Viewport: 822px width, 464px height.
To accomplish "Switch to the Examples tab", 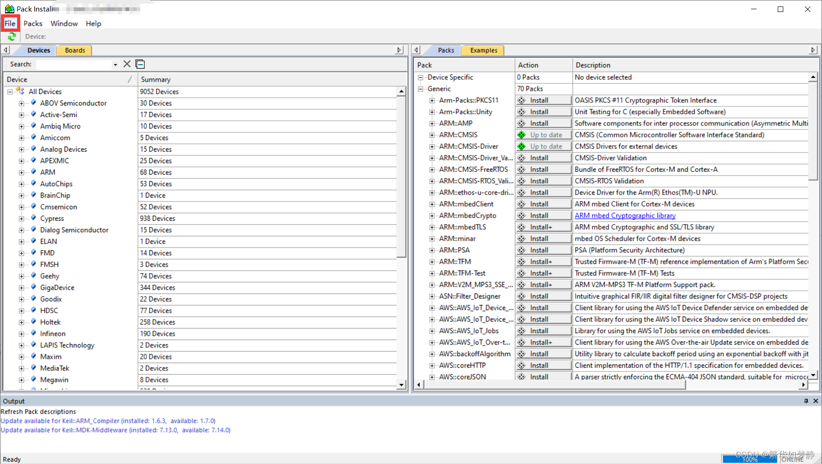I will click(x=483, y=50).
